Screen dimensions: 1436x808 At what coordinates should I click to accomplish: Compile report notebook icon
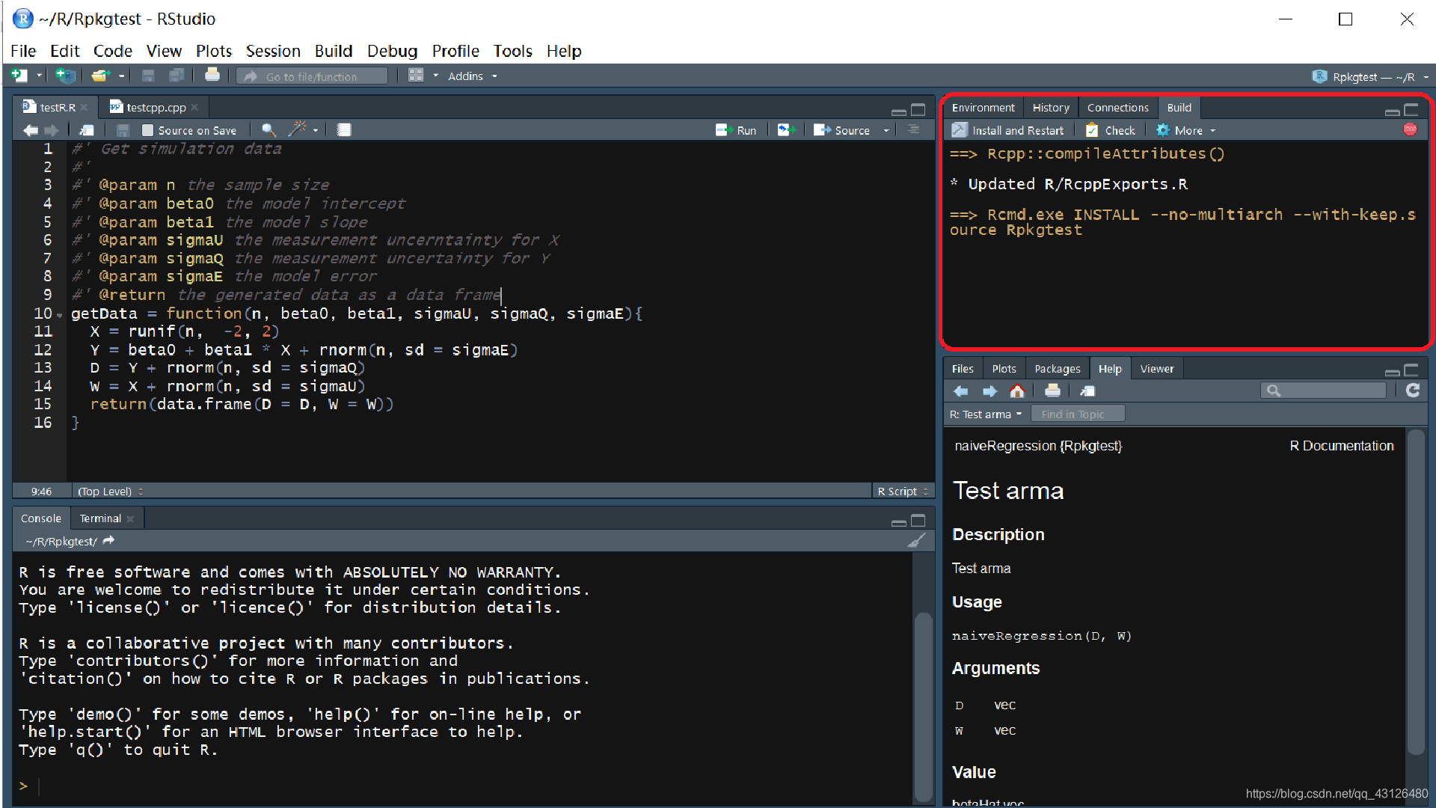click(344, 130)
